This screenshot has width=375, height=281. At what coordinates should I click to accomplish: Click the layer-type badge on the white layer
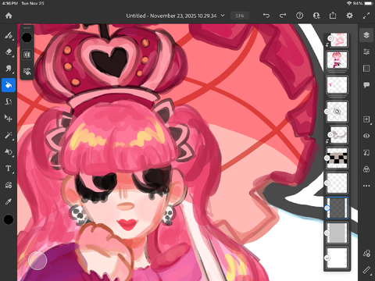[x=327, y=258]
